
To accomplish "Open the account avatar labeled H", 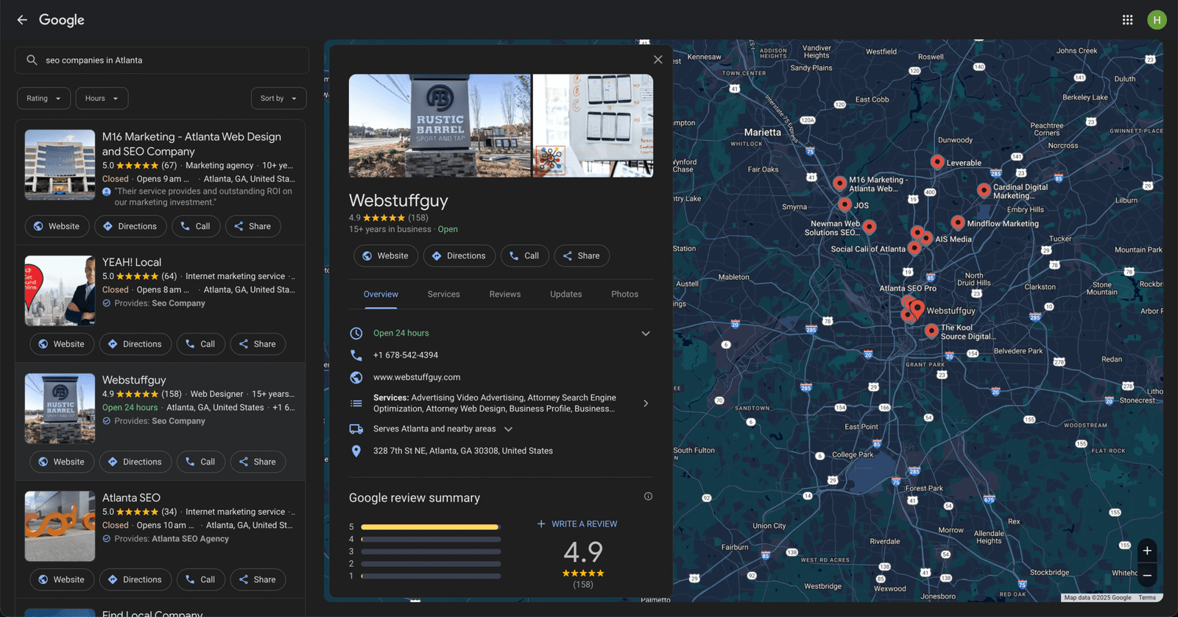I will coord(1157,20).
